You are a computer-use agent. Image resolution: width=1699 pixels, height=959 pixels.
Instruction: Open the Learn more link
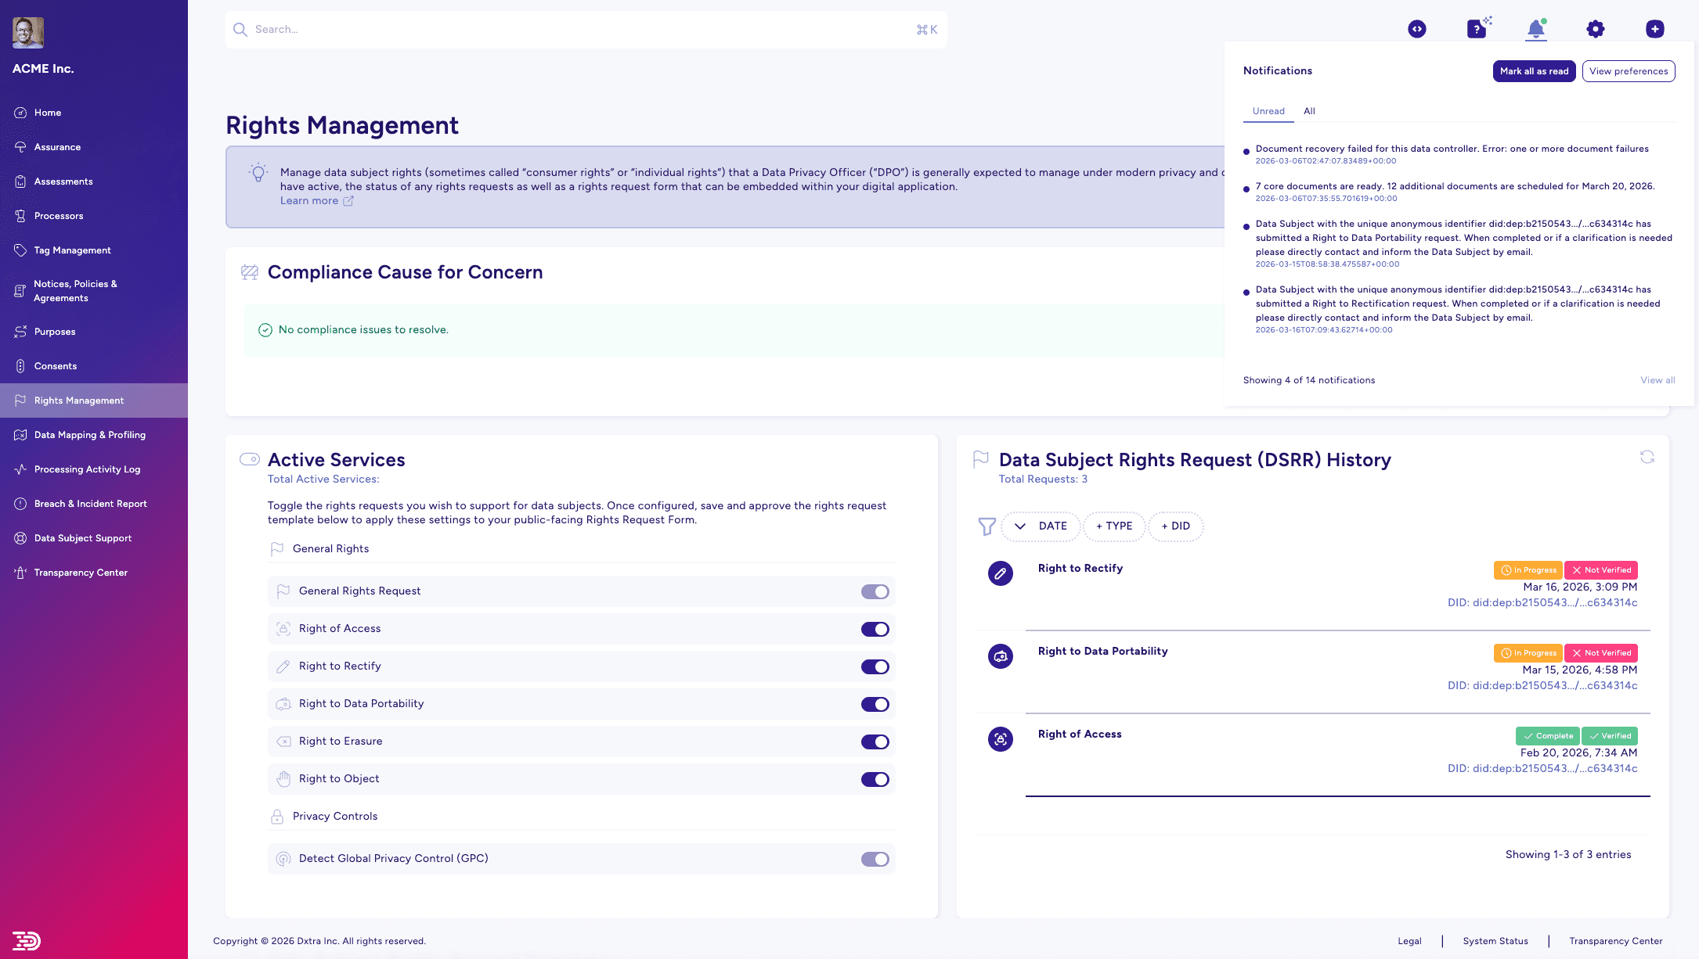click(310, 200)
